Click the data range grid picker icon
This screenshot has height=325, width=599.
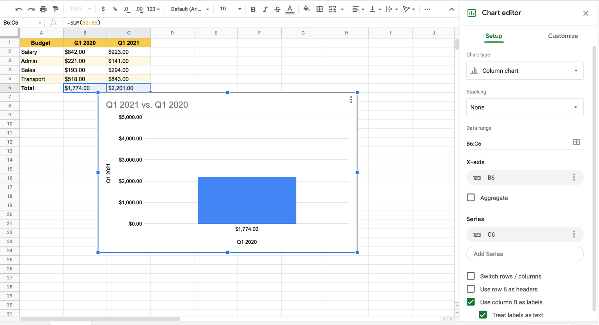tap(576, 142)
